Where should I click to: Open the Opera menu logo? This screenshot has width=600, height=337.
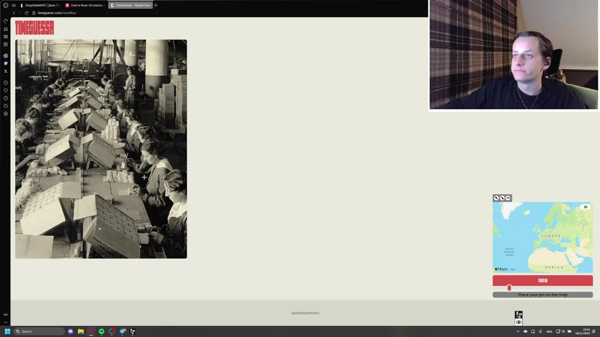pyautogui.click(x=6, y=5)
